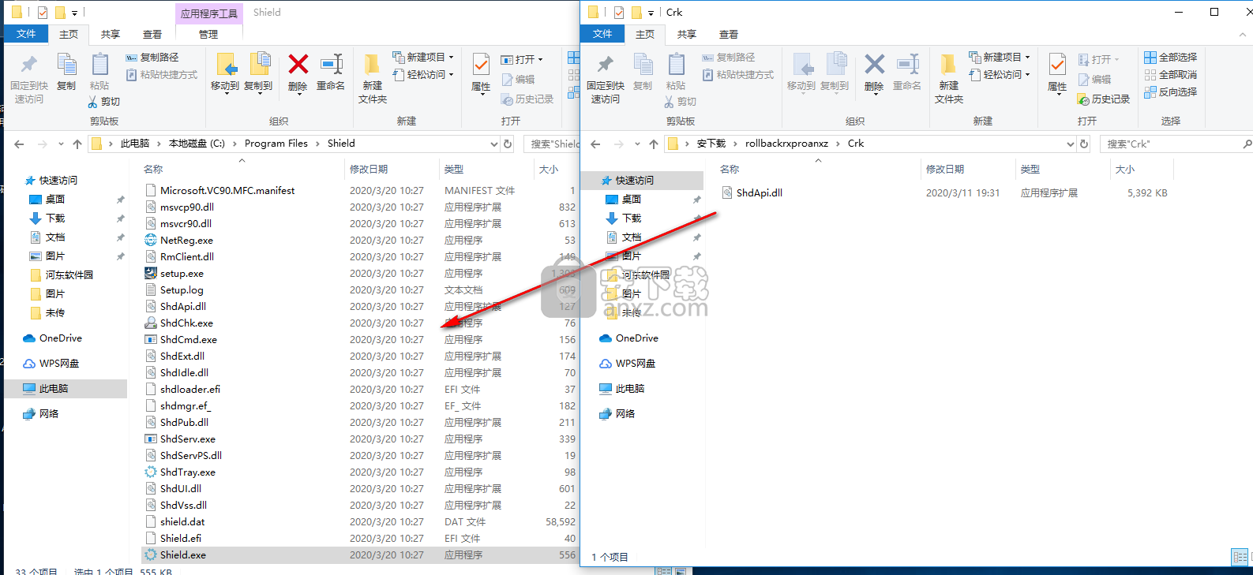Click Select all in Crk window

pos(1171,58)
